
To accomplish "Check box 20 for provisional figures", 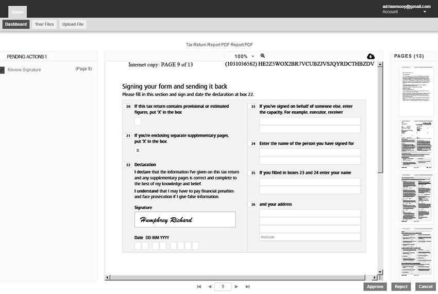I will coord(138,122).
